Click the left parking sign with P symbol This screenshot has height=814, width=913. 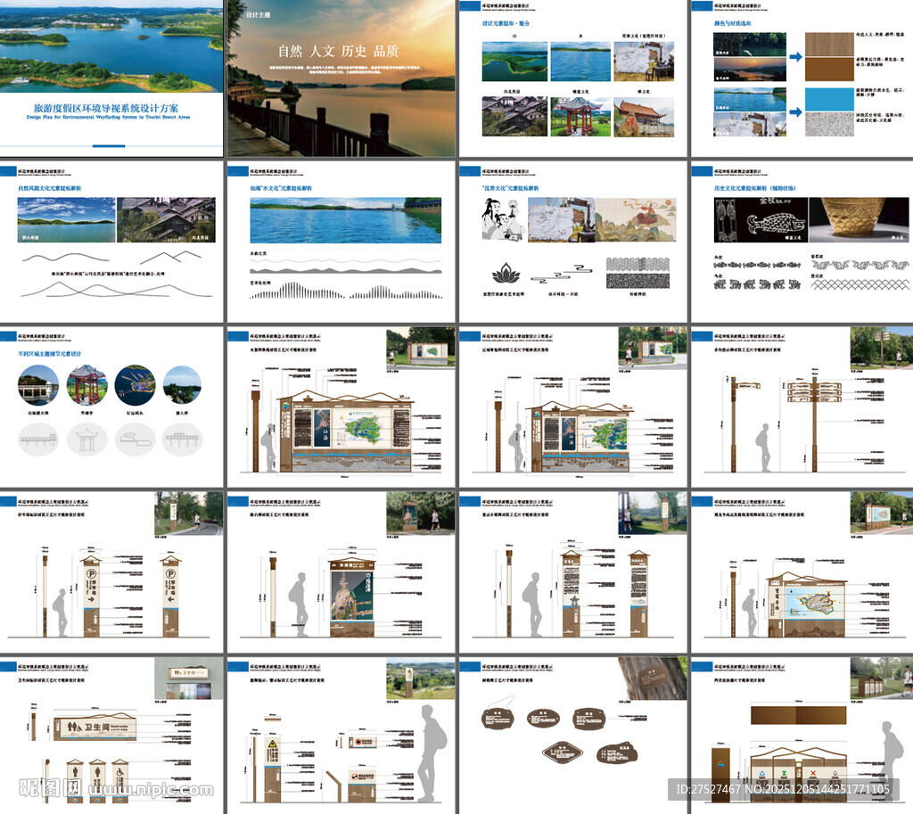(91, 596)
